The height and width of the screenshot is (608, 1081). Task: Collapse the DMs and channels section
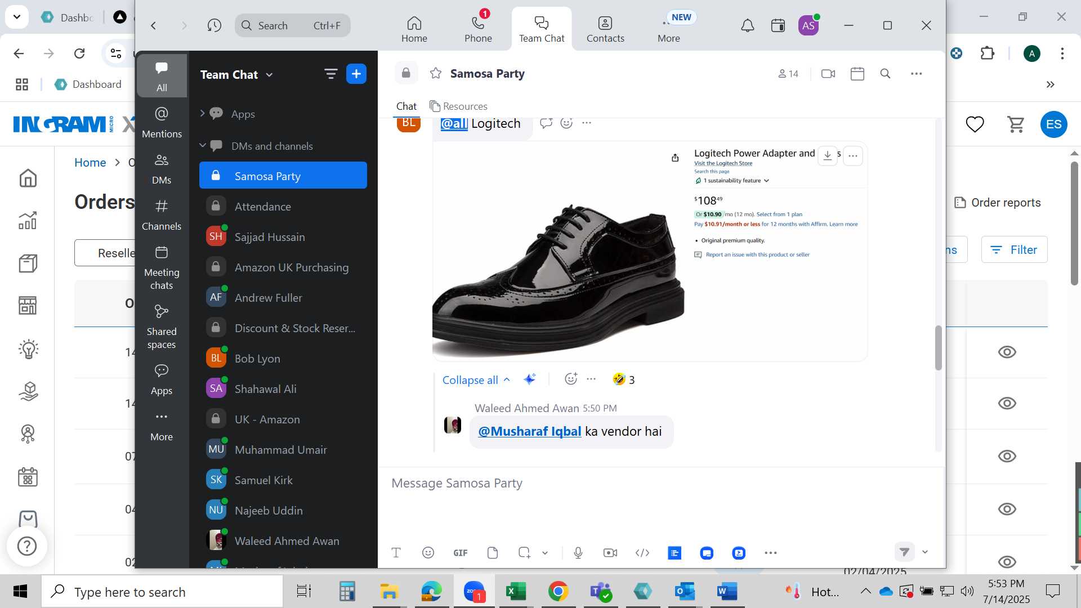pos(202,146)
